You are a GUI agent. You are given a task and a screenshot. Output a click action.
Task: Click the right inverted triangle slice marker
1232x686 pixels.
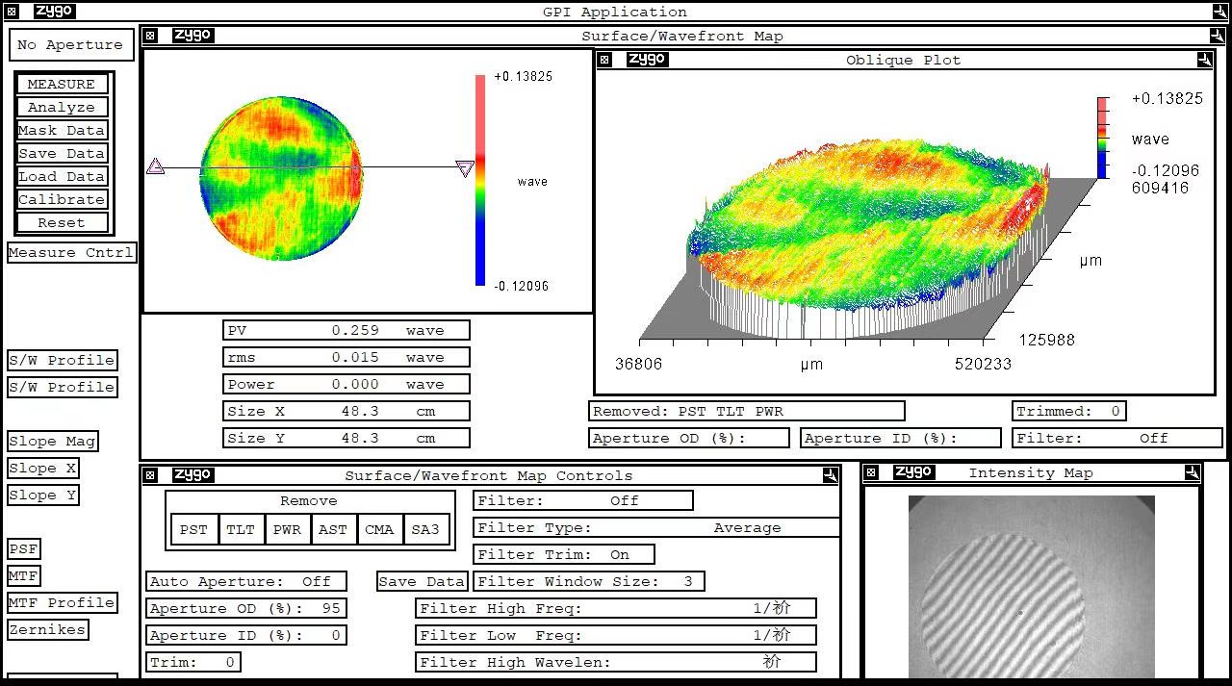pos(465,169)
